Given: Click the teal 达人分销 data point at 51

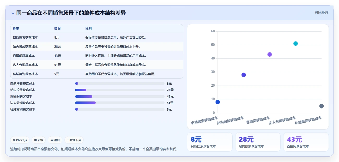Looking at the screenshot, I should [295, 44].
